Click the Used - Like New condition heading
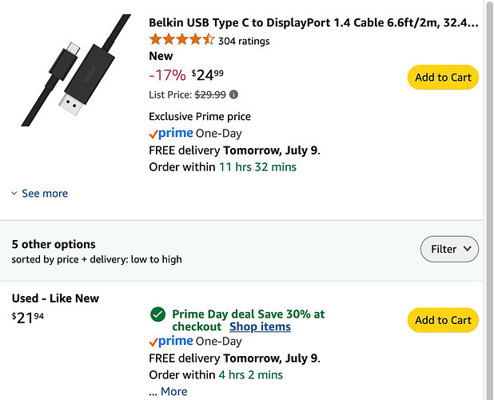The width and height of the screenshot is (494, 400). pos(55,298)
